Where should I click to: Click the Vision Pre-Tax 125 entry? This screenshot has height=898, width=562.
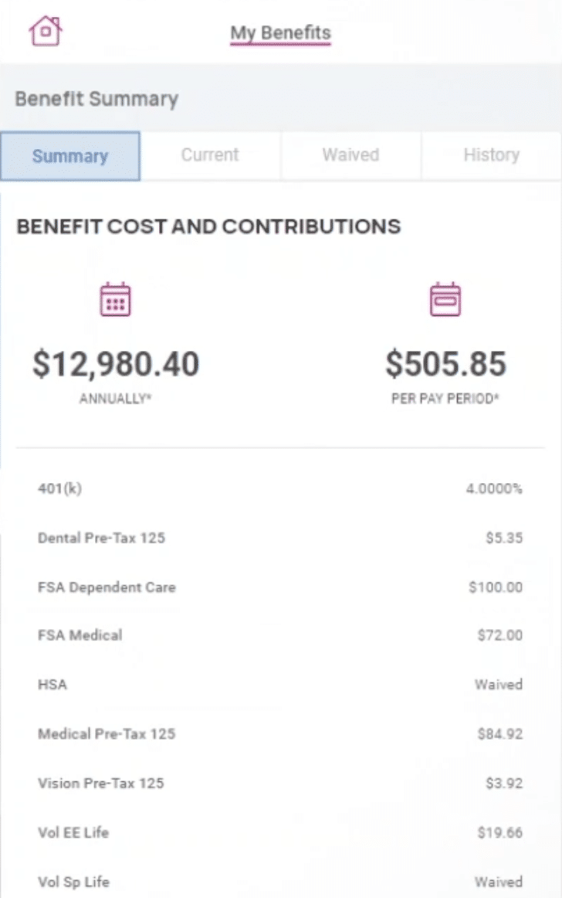coord(281,783)
